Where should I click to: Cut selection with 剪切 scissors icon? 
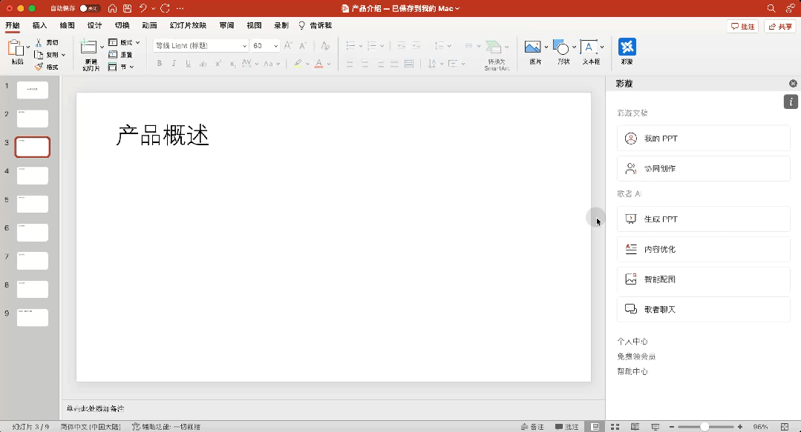39,42
